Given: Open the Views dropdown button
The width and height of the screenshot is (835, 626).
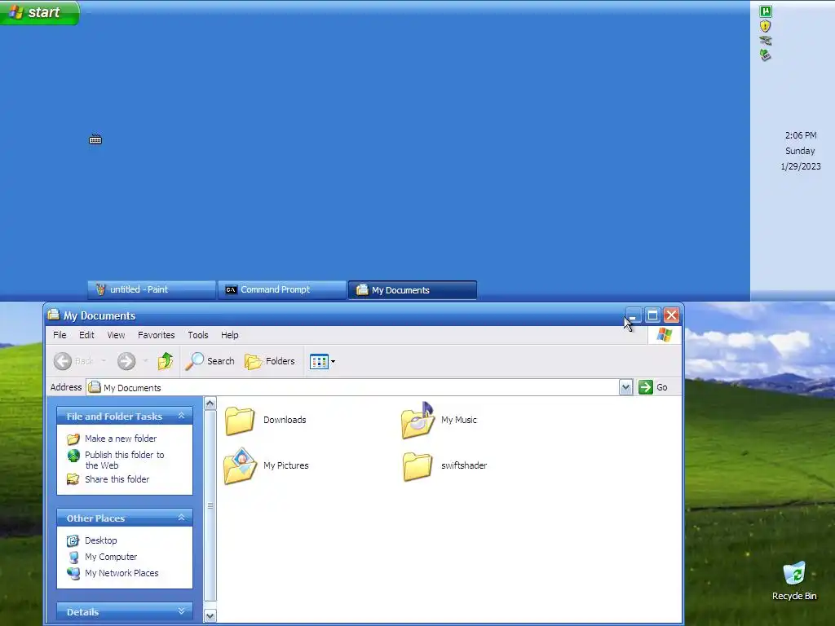Looking at the screenshot, I should pos(322,361).
